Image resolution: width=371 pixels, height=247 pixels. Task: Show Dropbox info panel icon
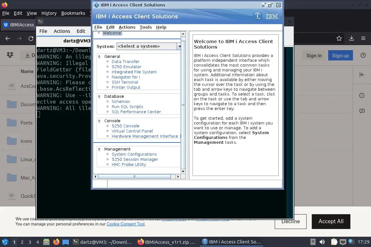362,96
